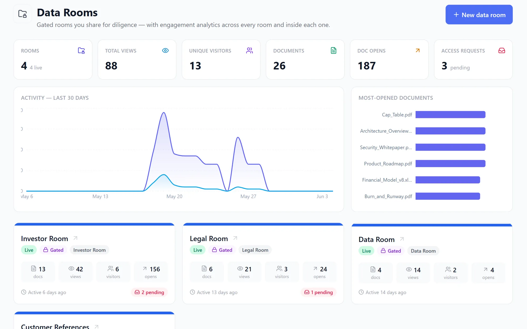Click the Active 14 days ago text

386,292
